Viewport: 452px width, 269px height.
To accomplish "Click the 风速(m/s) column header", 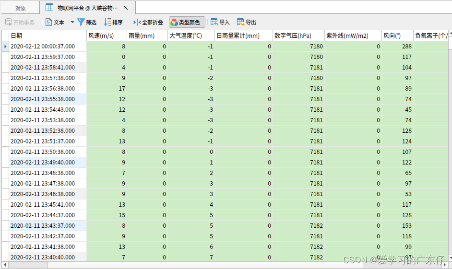I will pyautogui.click(x=107, y=35).
